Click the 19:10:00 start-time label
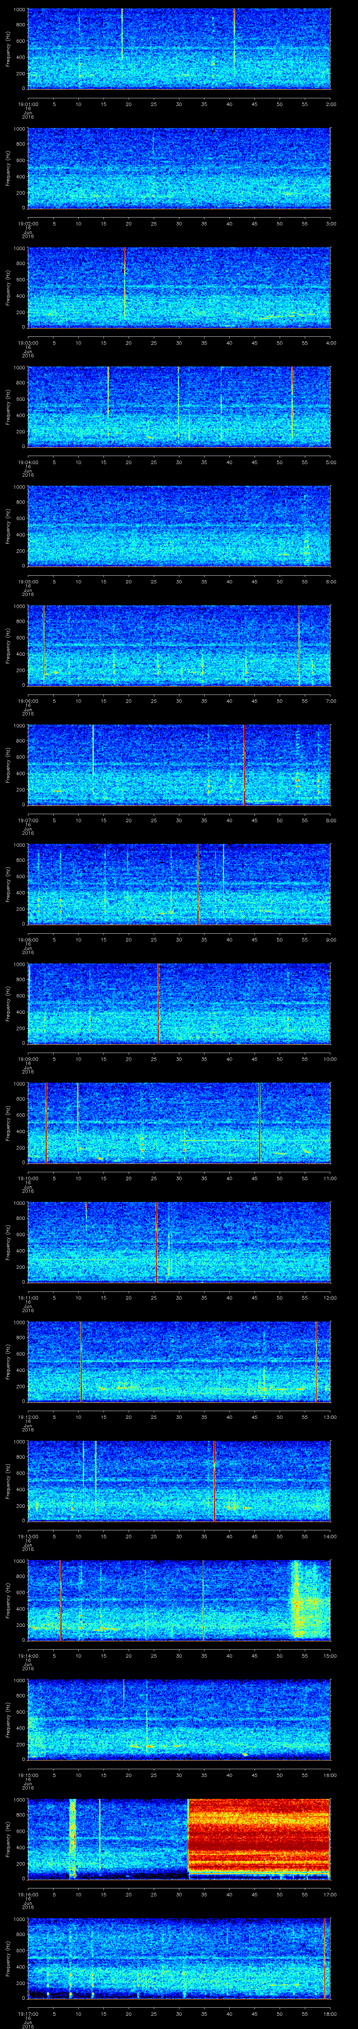This screenshot has width=358, height=2029. (x=28, y=1178)
